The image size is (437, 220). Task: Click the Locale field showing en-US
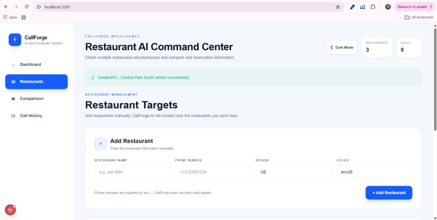pos(374,172)
